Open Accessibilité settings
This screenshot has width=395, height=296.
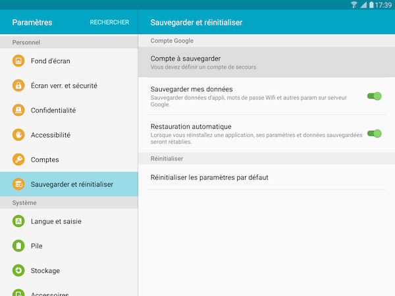click(x=69, y=135)
